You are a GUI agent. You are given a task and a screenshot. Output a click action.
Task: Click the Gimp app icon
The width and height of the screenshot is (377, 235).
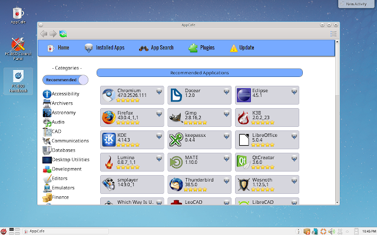click(x=176, y=117)
